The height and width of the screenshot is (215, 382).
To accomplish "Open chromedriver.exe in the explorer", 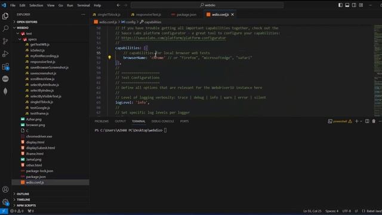I will (x=39, y=137).
